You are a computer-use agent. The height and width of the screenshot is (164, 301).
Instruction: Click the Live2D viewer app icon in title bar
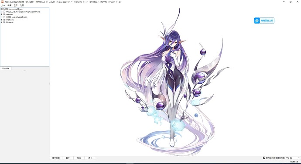click(x=2, y=2)
